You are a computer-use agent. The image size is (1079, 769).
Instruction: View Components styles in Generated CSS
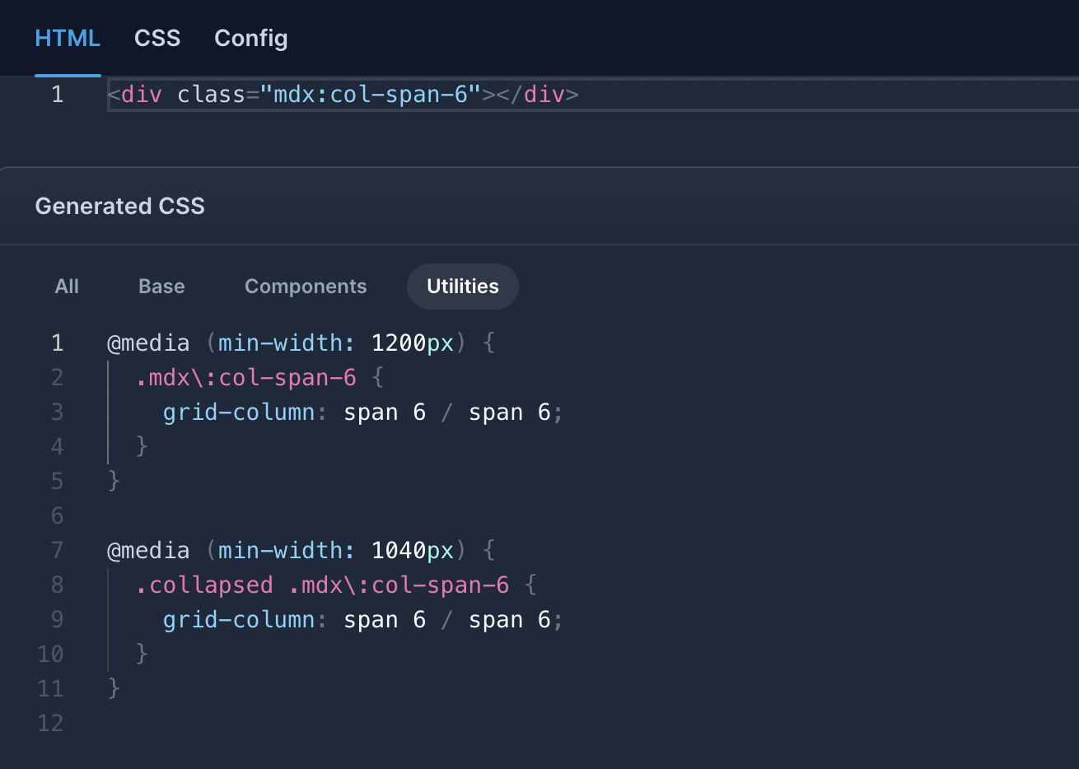(306, 286)
